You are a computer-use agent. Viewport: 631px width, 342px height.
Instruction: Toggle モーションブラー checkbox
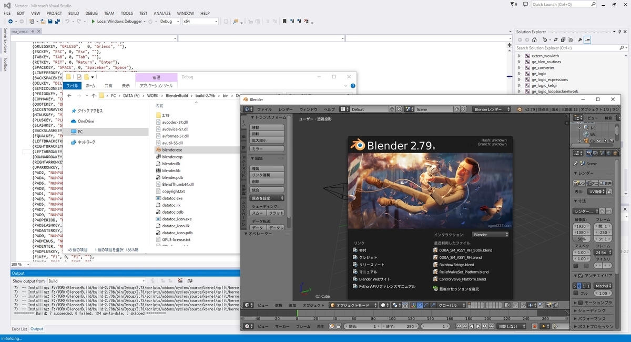(x=581, y=303)
